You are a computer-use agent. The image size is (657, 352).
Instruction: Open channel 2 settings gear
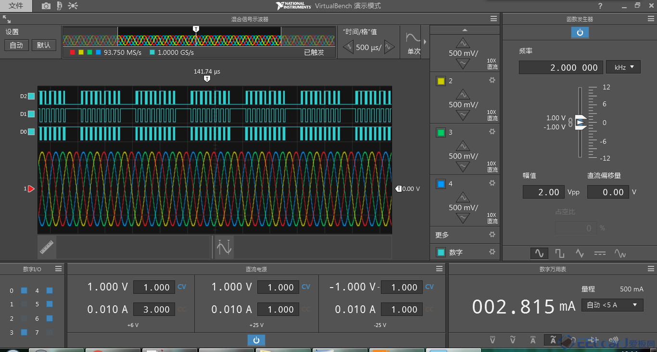(492, 80)
